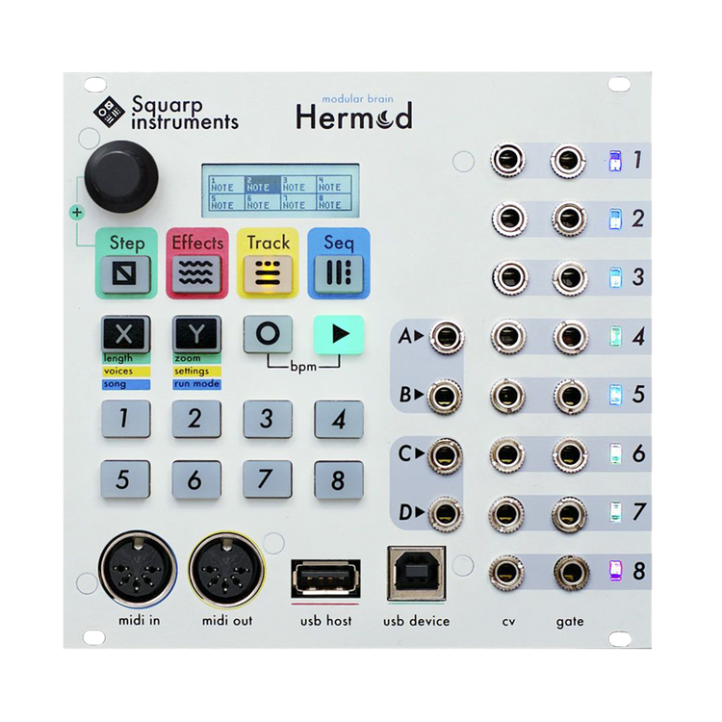This screenshot has width=722, height=722.
Task: Click the gate output jack of row 6
Action: (570, 454)
